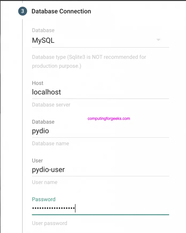Click the Host field label
Screen dimensions: 186x233
(37, 83)
